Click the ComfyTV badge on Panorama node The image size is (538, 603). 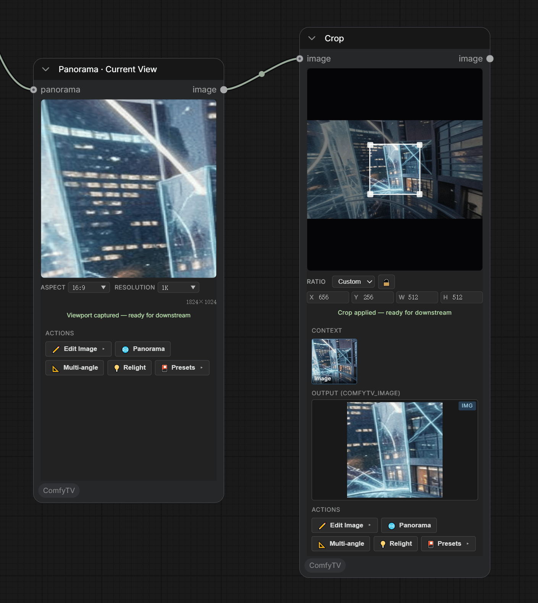tap(59, 490)
